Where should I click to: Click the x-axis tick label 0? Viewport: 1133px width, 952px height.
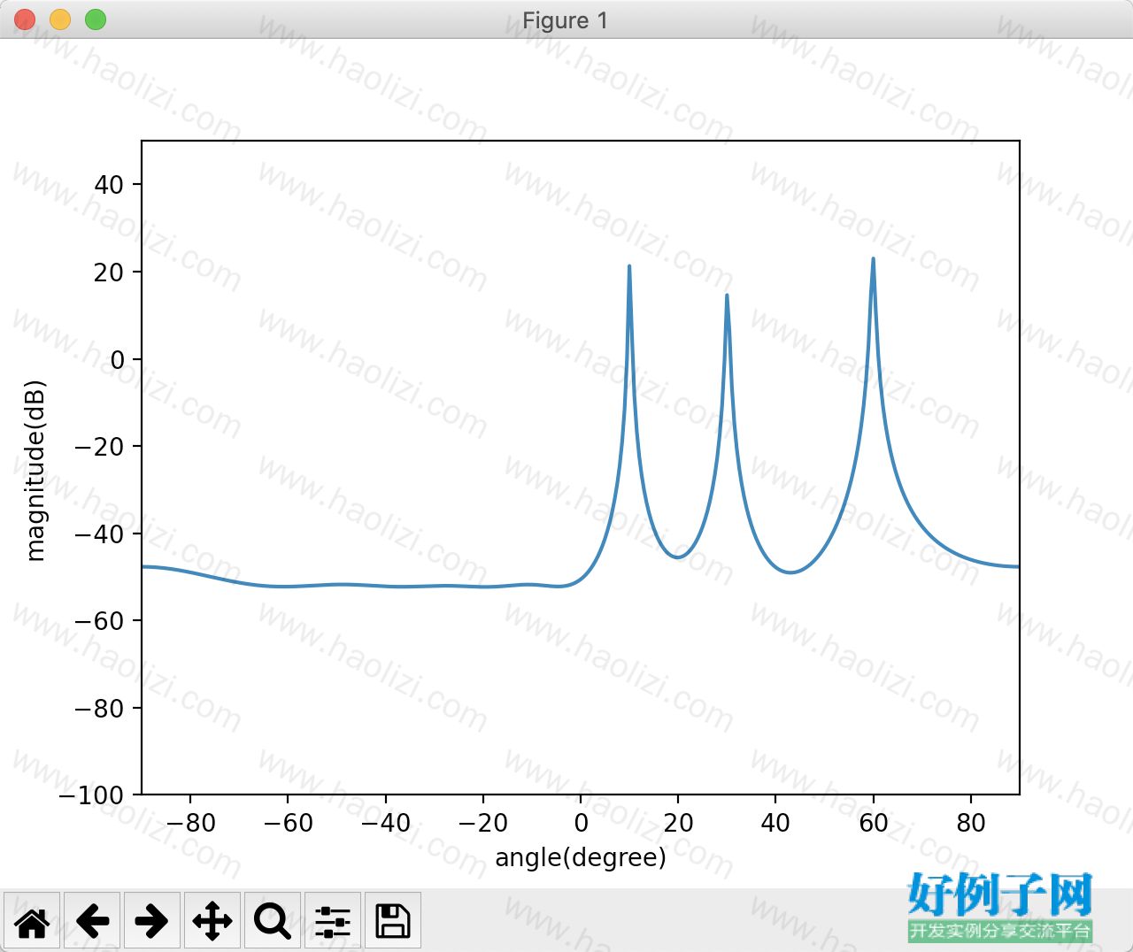[581, 823]
